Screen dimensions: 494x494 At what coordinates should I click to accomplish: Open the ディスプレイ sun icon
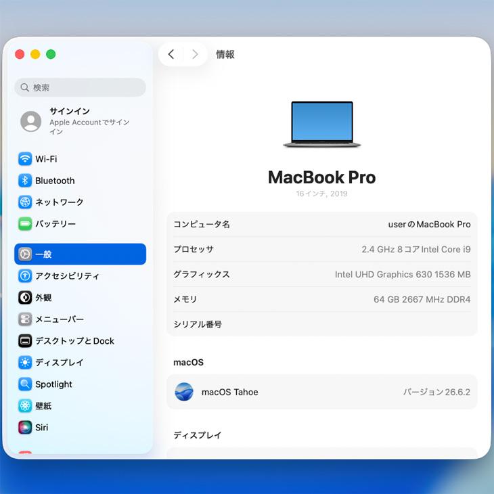(x=25, y=362)
